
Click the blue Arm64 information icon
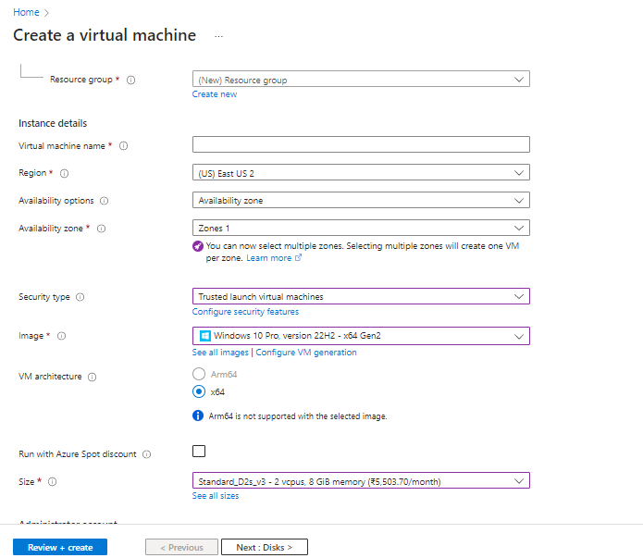pos(198,416)
